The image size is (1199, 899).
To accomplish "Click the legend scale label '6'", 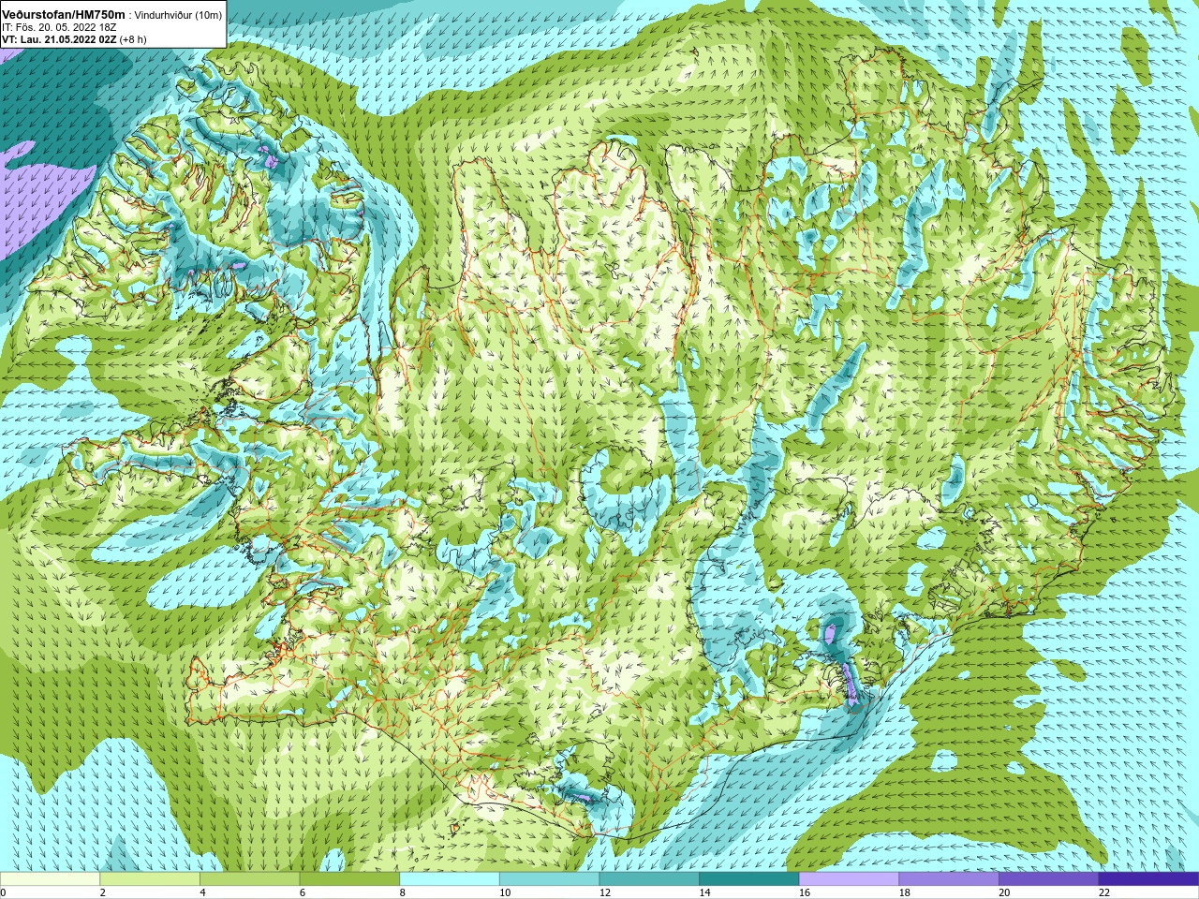I will pyautogui.click(x=303, y=892).
